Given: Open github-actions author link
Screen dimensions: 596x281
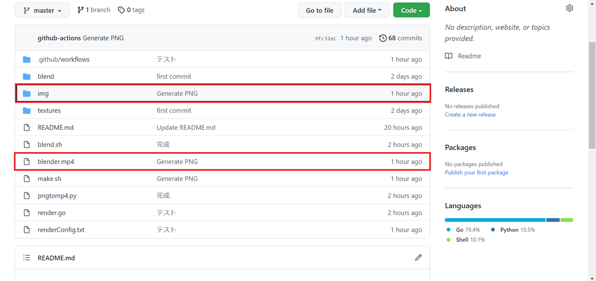Looking at the screenshot, I should pyautogui.click(x=59, y=38).
